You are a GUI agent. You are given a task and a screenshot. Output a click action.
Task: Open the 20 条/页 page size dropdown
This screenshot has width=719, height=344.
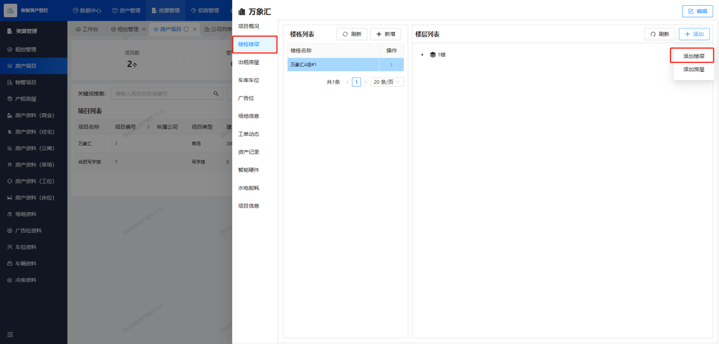(387, 82)
